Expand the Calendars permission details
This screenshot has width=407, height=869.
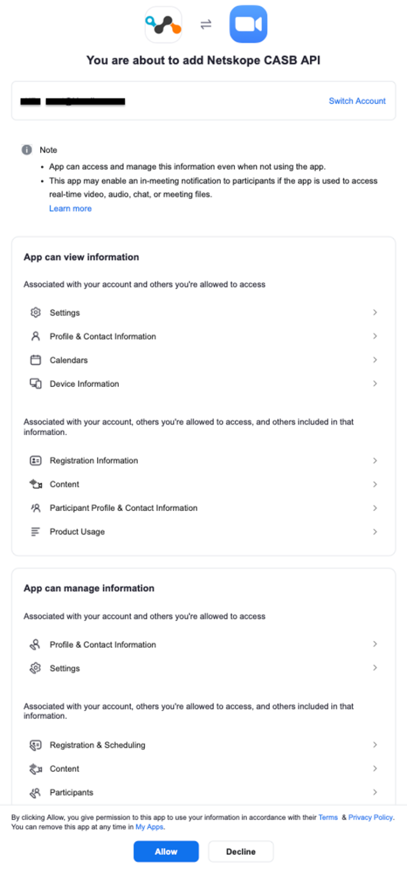pos(375,360)
